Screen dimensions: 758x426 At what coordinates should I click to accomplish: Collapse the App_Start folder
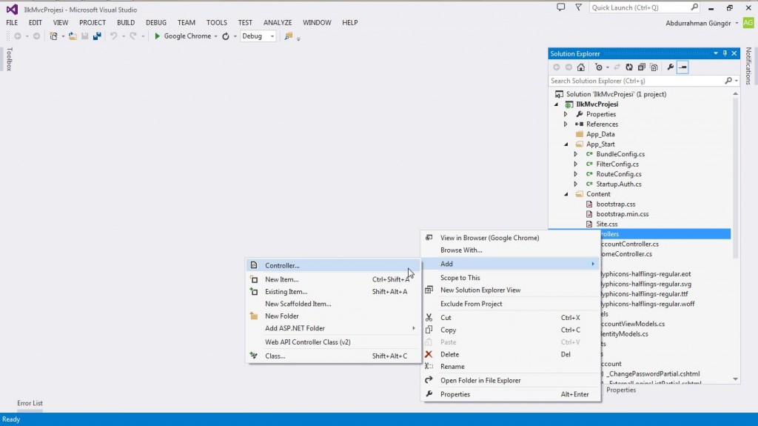pyautogui.click(x=566, y=144)
